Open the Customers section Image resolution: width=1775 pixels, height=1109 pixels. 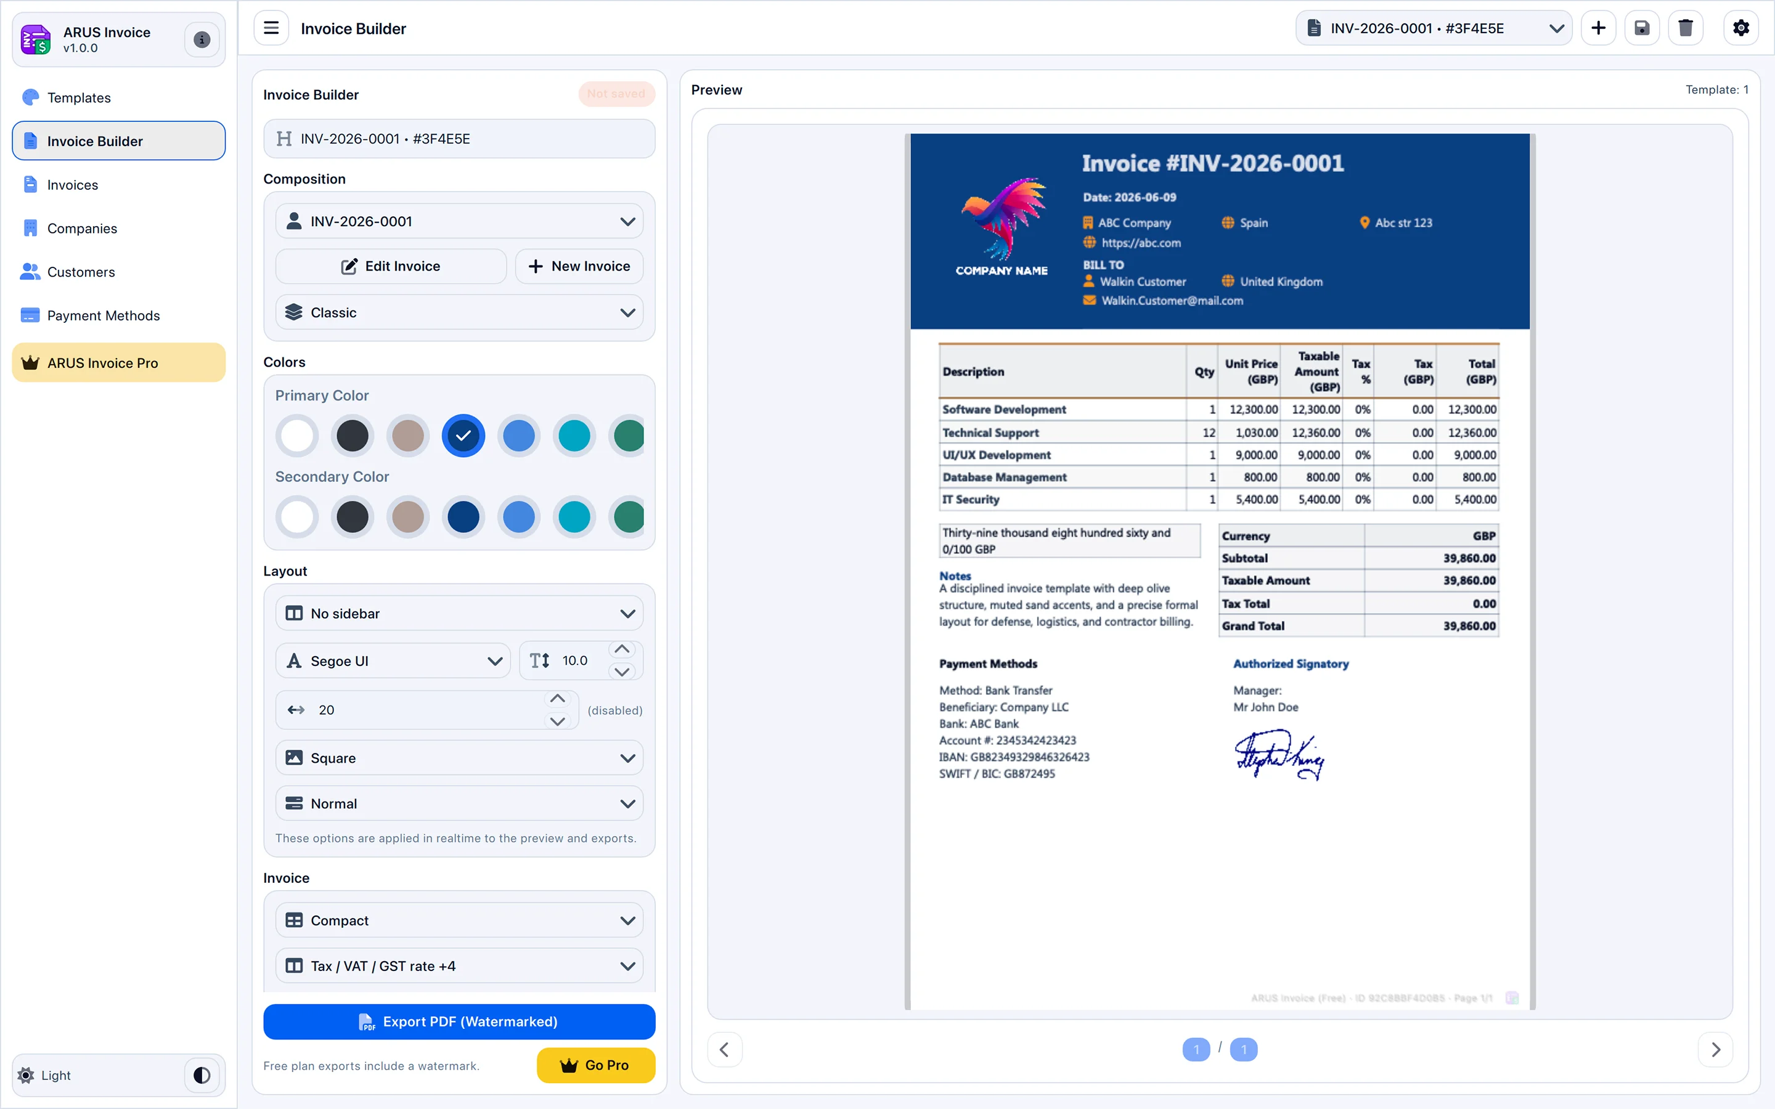click(x=81, y=271)
